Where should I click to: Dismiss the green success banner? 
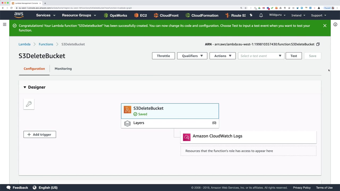325,26
